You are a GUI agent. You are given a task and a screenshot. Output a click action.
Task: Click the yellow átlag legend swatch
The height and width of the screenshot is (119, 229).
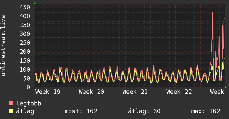11,111
